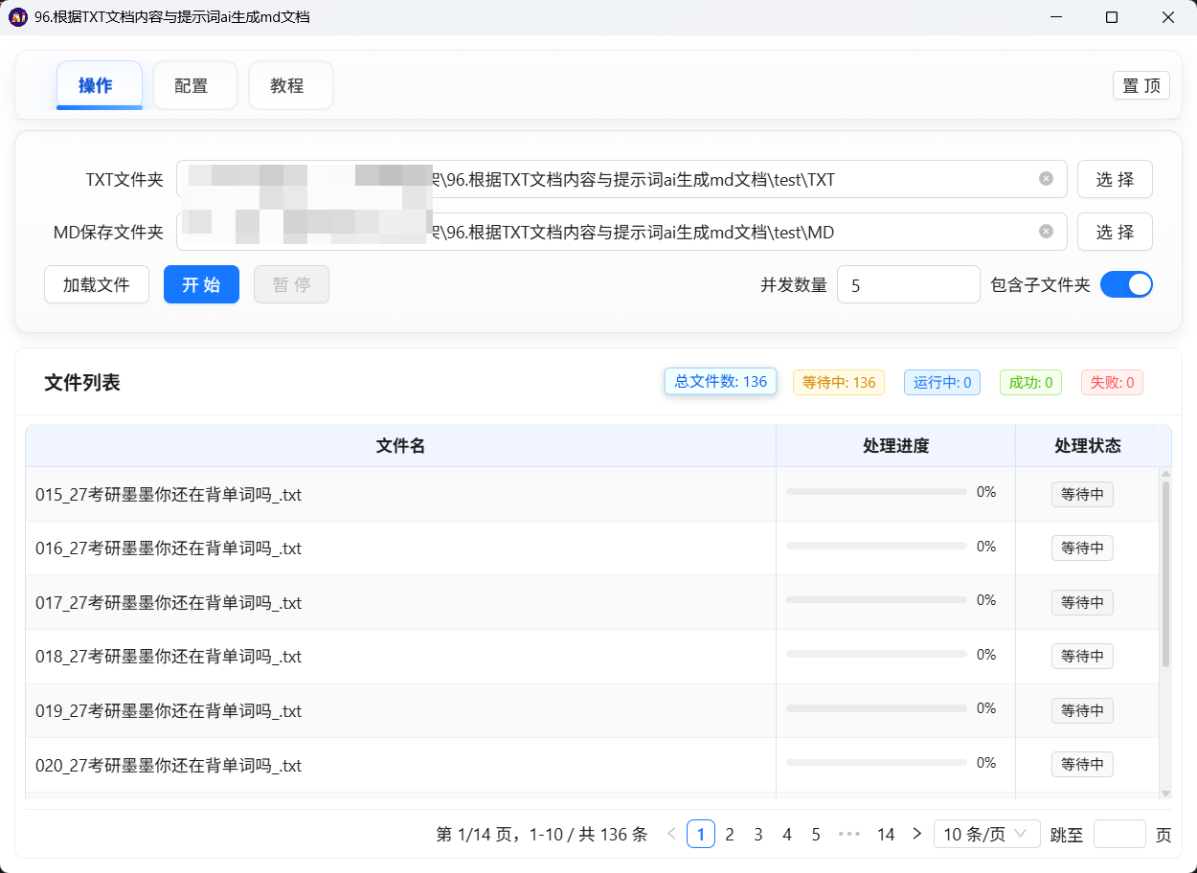The height and width of the screenshot is (873, 1197).
Task: Click the 等待中 status for 015 file
Action: coord(1082,494)
